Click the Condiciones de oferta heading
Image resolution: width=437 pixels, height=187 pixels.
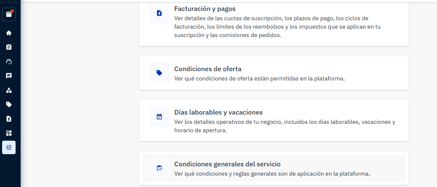coord(208,69)
